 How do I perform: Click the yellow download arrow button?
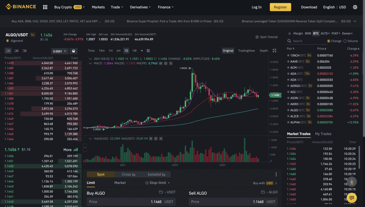351,181
